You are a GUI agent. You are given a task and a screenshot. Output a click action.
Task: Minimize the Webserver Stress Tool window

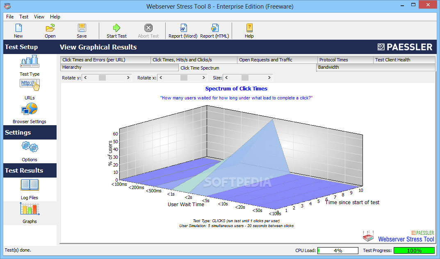402,5
